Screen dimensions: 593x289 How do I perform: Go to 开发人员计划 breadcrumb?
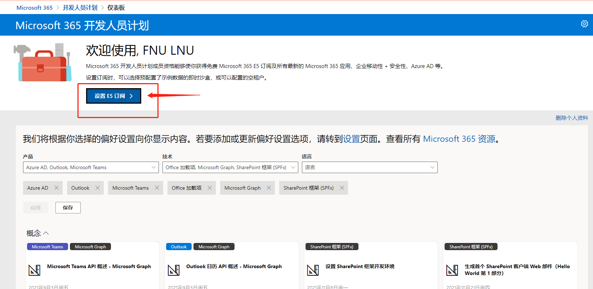80,8
